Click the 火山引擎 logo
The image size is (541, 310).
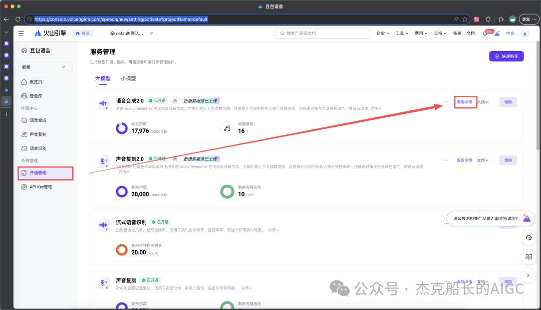[50, 33]
